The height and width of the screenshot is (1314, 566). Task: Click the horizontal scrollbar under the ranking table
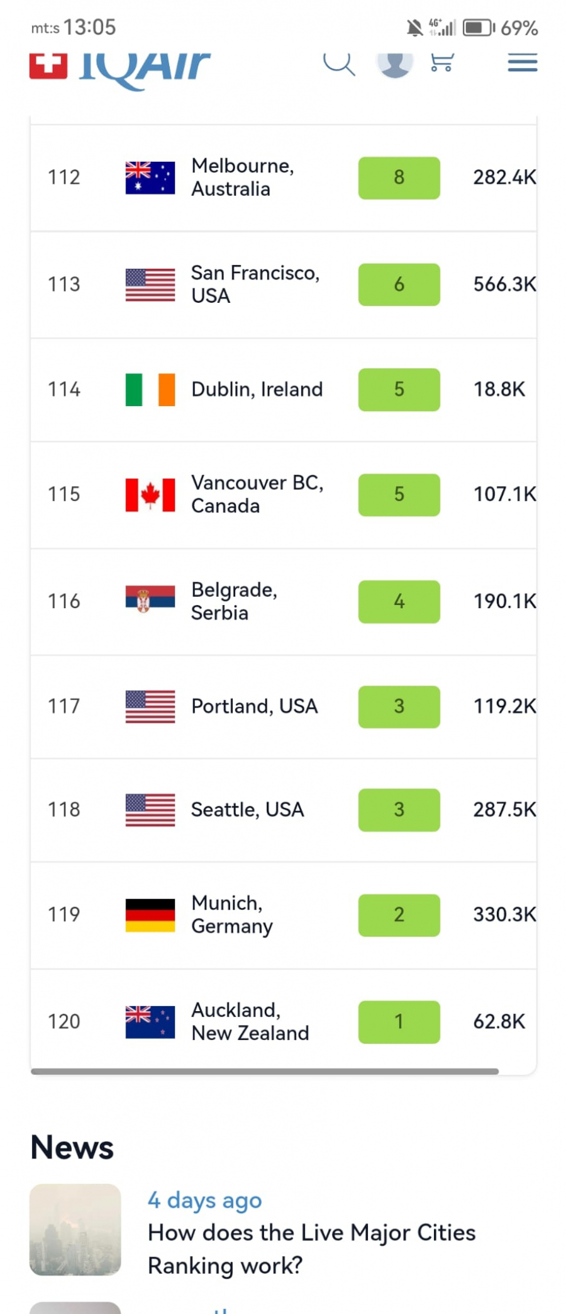tap(264, 1071)
